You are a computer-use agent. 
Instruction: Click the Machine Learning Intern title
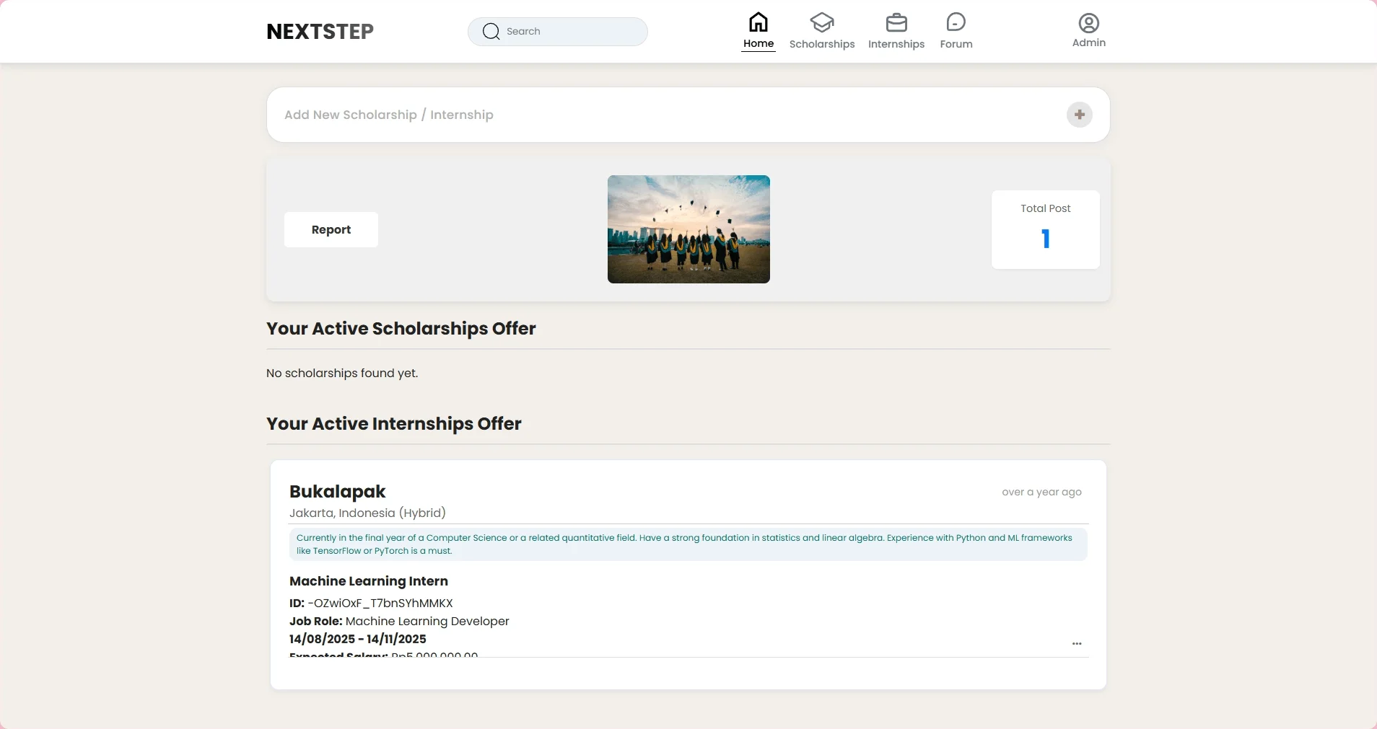[369, 581]
